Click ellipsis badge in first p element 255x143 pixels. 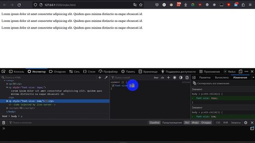click(14, 84)
